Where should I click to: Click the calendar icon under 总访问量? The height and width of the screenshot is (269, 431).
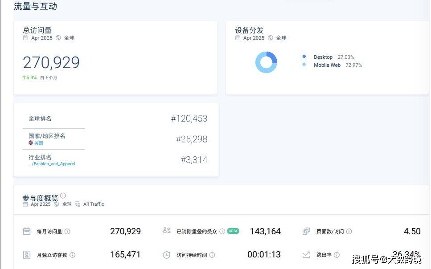(25, 38)
